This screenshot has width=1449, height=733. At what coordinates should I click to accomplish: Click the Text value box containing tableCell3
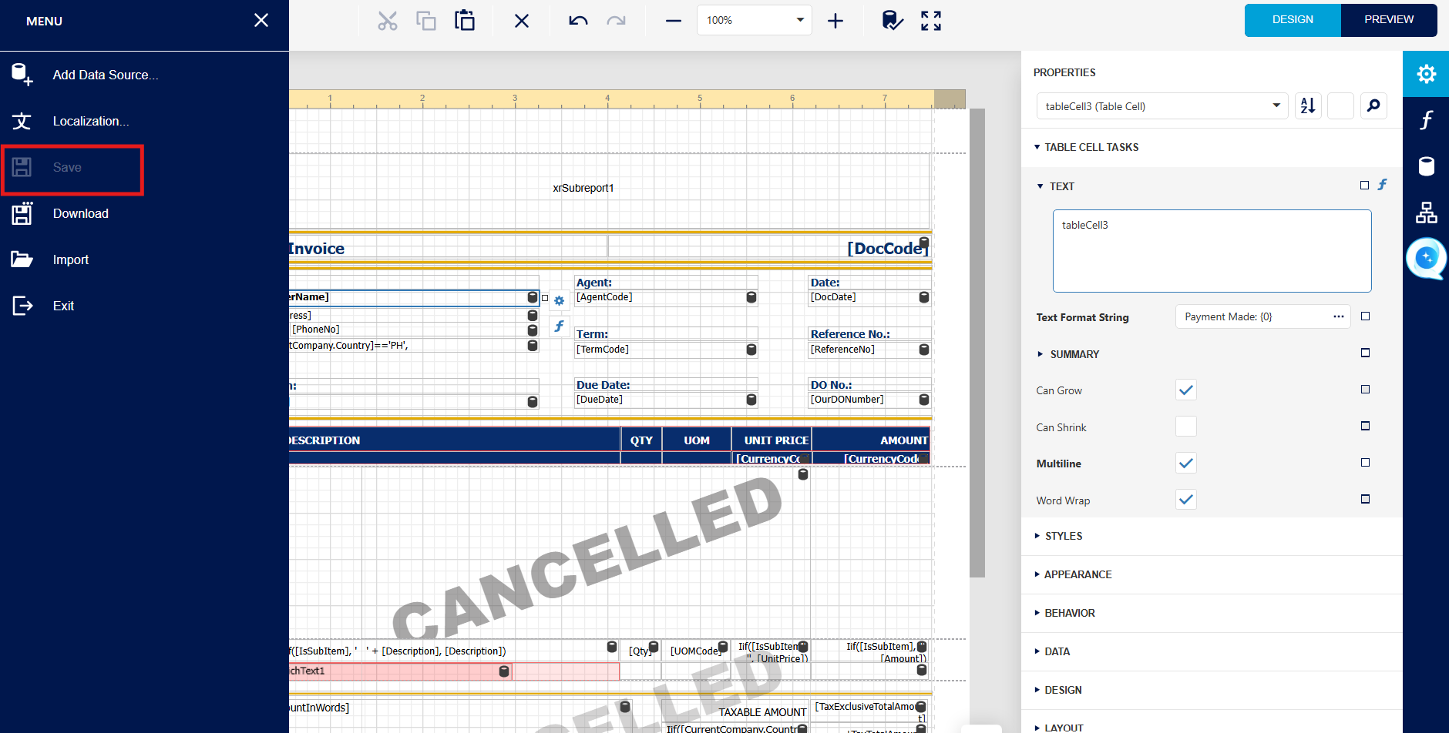coord(1212,251)
